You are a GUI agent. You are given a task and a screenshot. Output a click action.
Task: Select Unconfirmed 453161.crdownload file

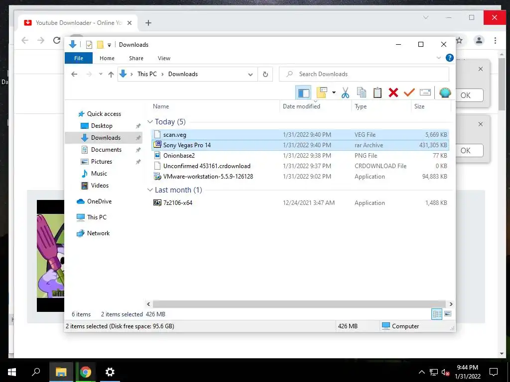[x=300, y=166]
